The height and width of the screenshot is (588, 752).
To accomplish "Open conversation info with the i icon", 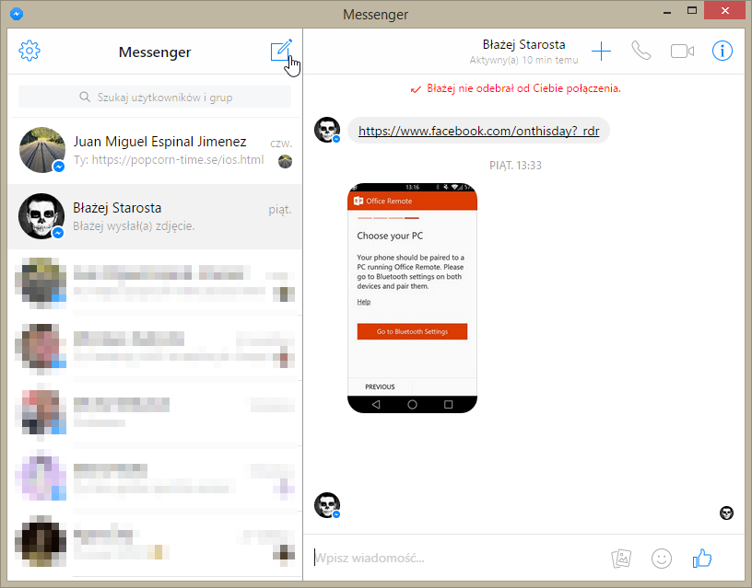I will [723, 51].
